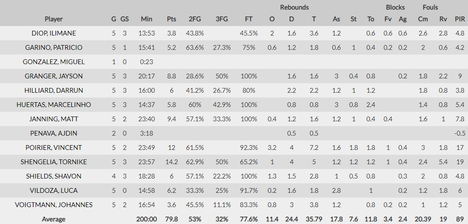Select JANNING, MATT player name
The image size is (468, 224).
pos(53,119)
